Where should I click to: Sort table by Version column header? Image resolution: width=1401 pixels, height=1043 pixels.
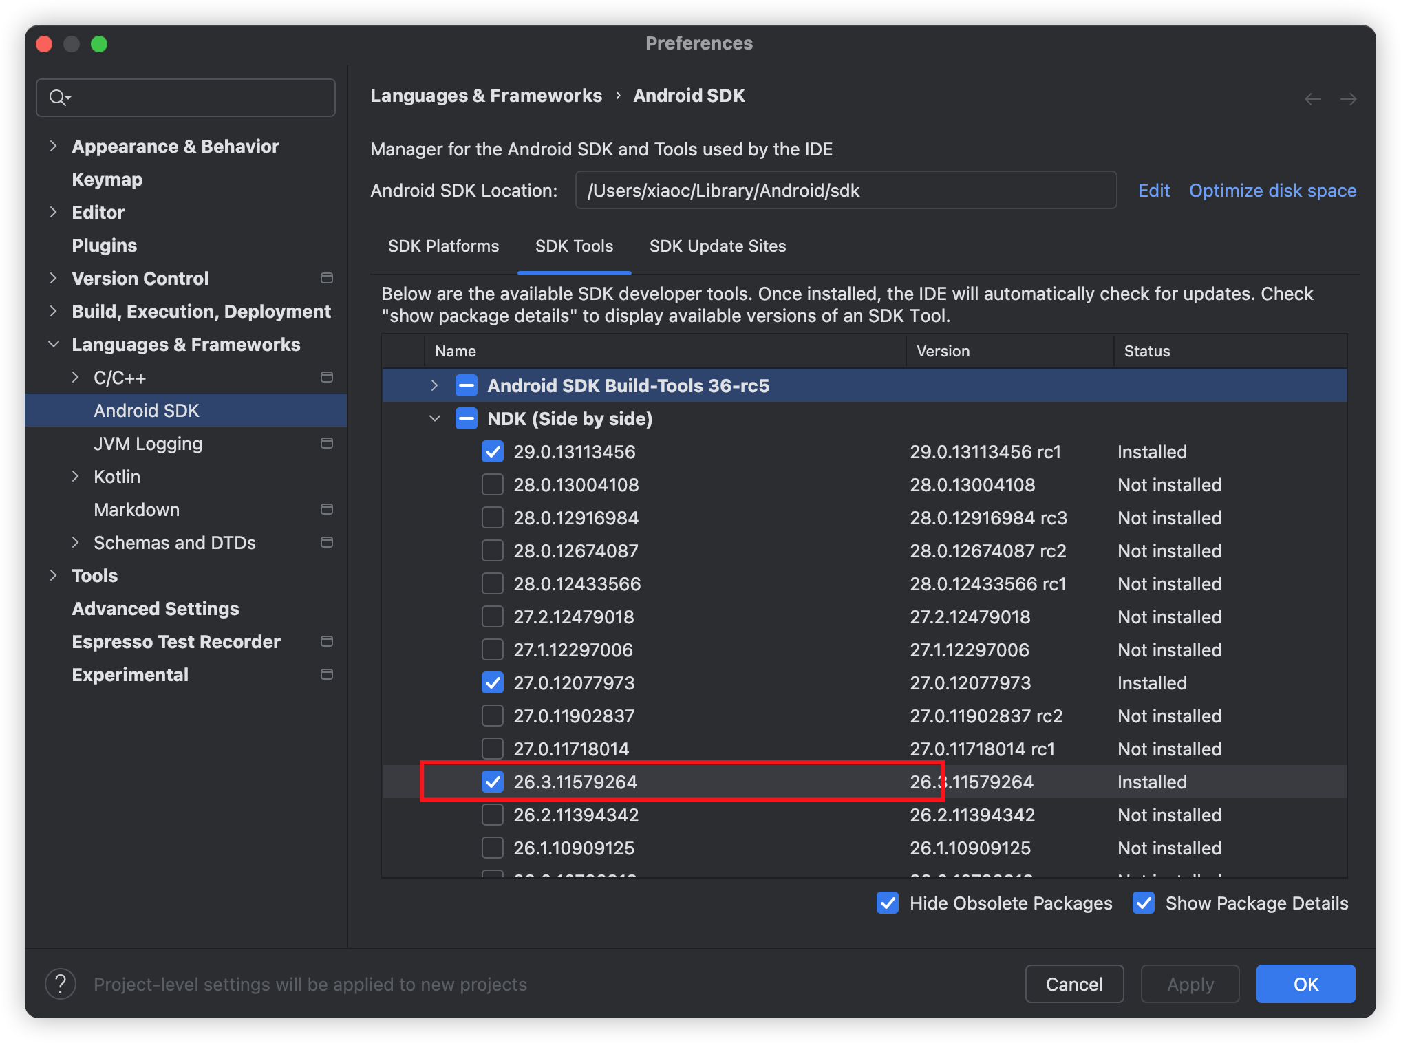coord(1010,351)
